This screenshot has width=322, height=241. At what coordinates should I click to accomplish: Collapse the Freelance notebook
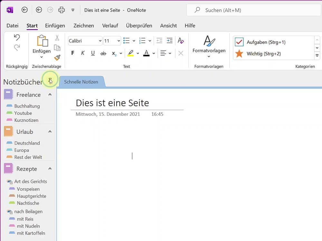click(x=50, y=95)
